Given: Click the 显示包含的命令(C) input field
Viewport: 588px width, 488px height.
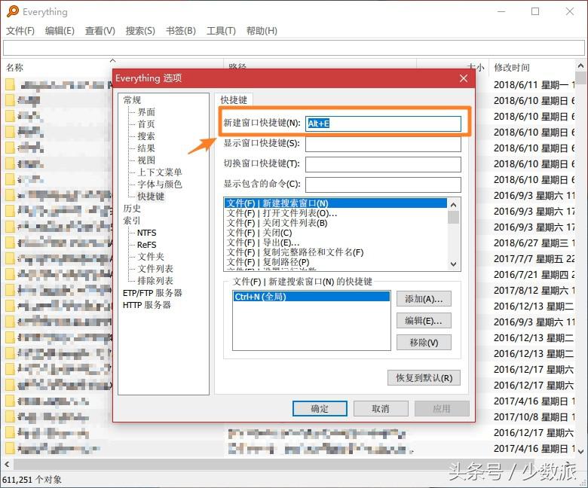Looking at the screenshot, I should [383, 185].
